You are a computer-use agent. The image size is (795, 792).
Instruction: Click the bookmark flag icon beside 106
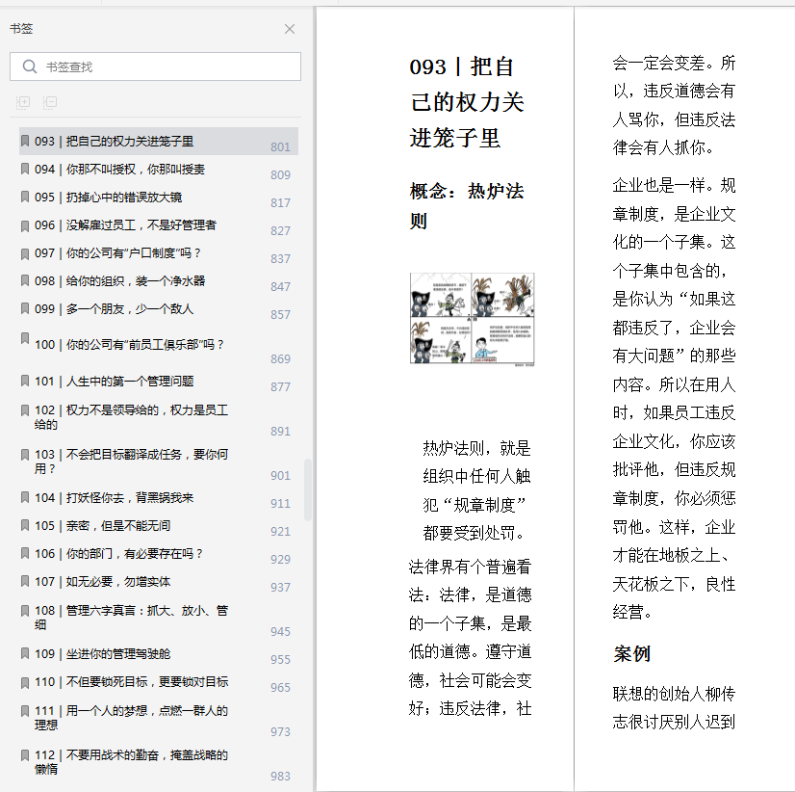[x=25, y=553]
